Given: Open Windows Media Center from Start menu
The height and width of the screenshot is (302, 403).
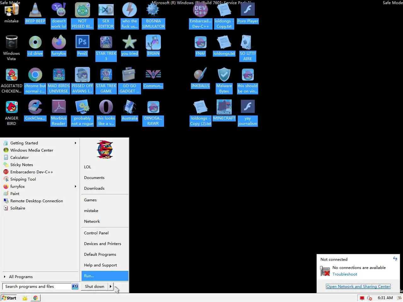Looking at the screenshot, I should (x=40, y=150).
